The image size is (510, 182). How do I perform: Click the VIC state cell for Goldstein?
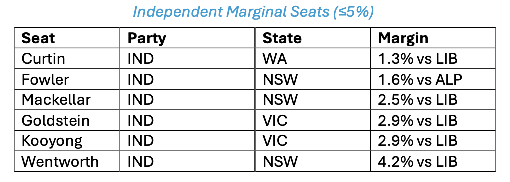(x=313, y=120)
